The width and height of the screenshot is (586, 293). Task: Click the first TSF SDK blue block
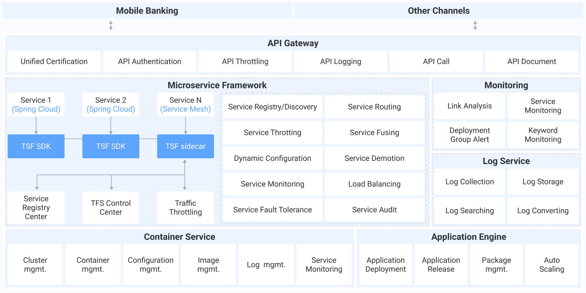[36, 146]
